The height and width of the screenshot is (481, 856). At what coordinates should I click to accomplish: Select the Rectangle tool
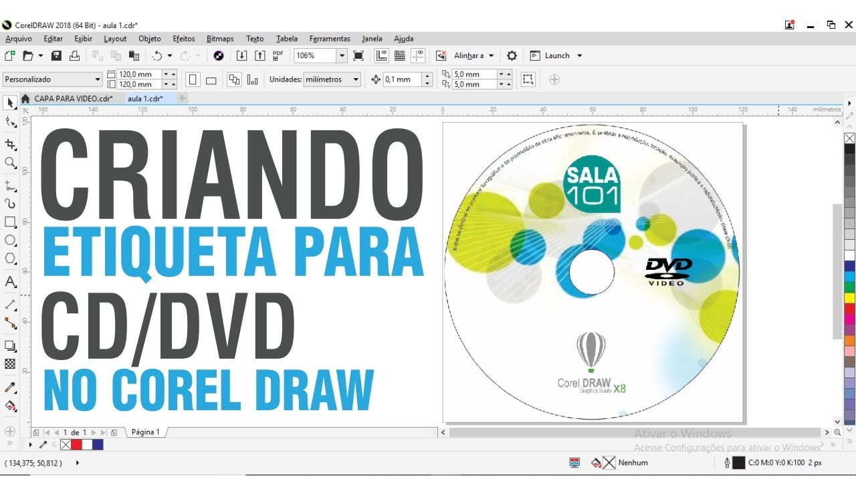pos(10,222)
